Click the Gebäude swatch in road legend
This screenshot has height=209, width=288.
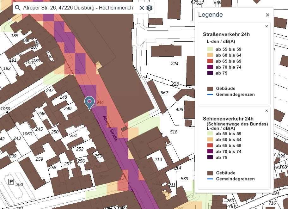click(x=210, y=89)
